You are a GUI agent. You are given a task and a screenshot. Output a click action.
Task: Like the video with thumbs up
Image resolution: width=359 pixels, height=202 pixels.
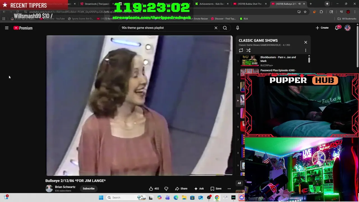click(x=154, y=189)
